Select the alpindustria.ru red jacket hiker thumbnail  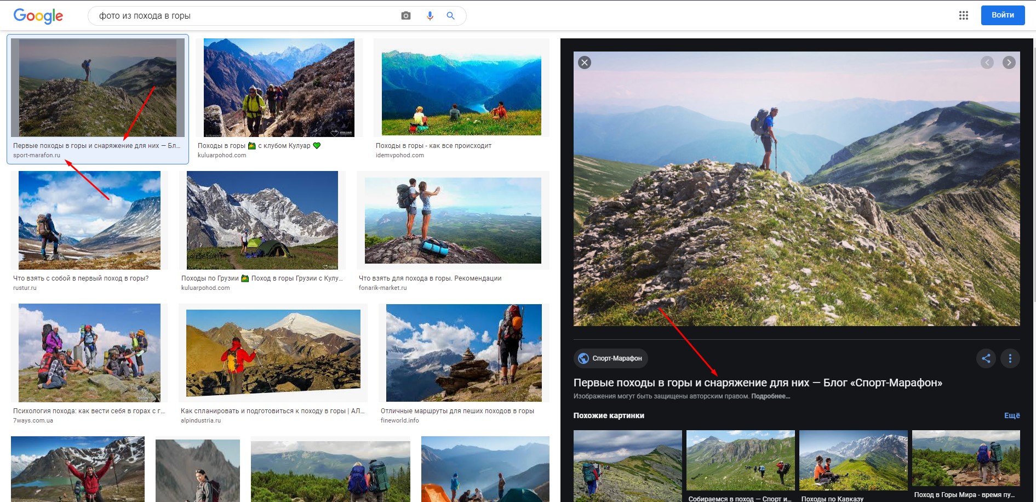273,353
